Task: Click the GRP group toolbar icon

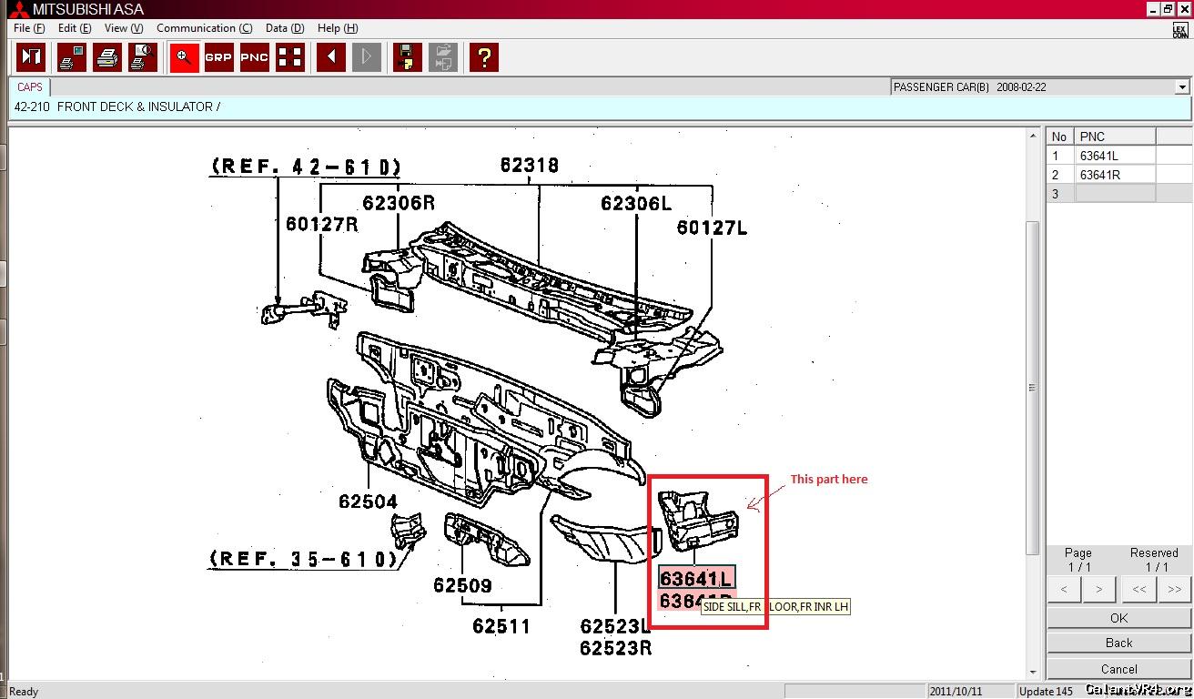Action: 218,57
